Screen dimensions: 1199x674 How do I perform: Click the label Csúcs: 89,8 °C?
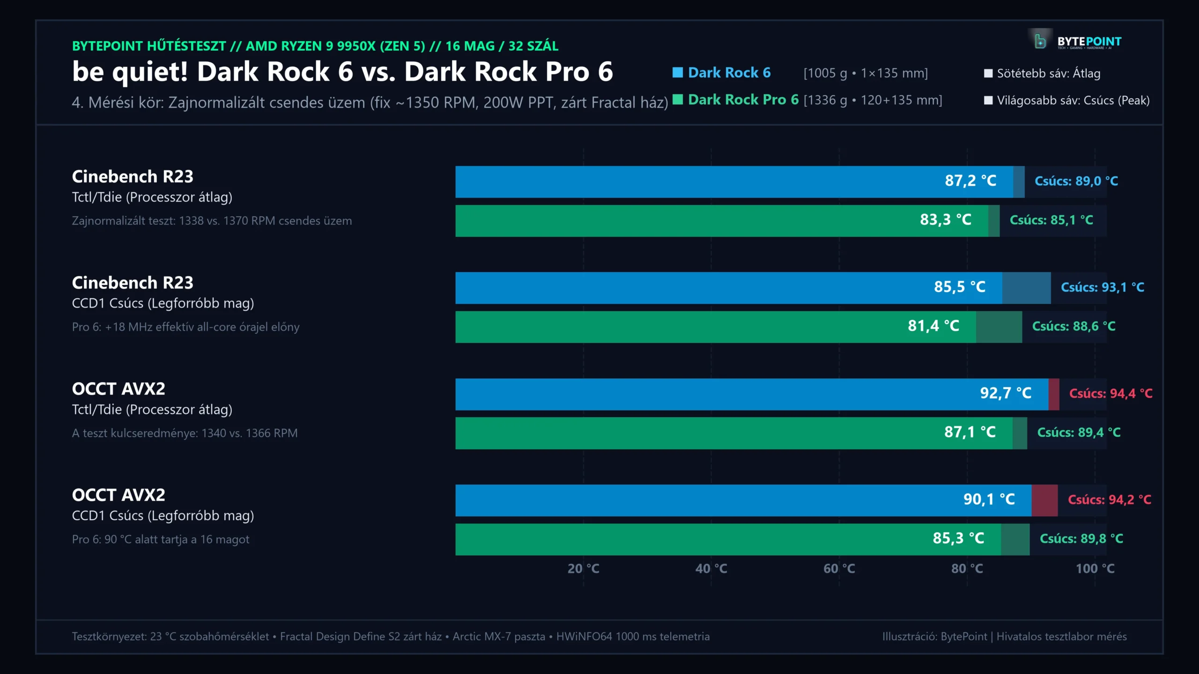1081,539
